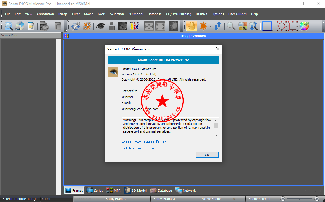The image size is (325, 202).
Task: Switch to the Series tab
Action: pyautogui.click(x=95, y=191)
